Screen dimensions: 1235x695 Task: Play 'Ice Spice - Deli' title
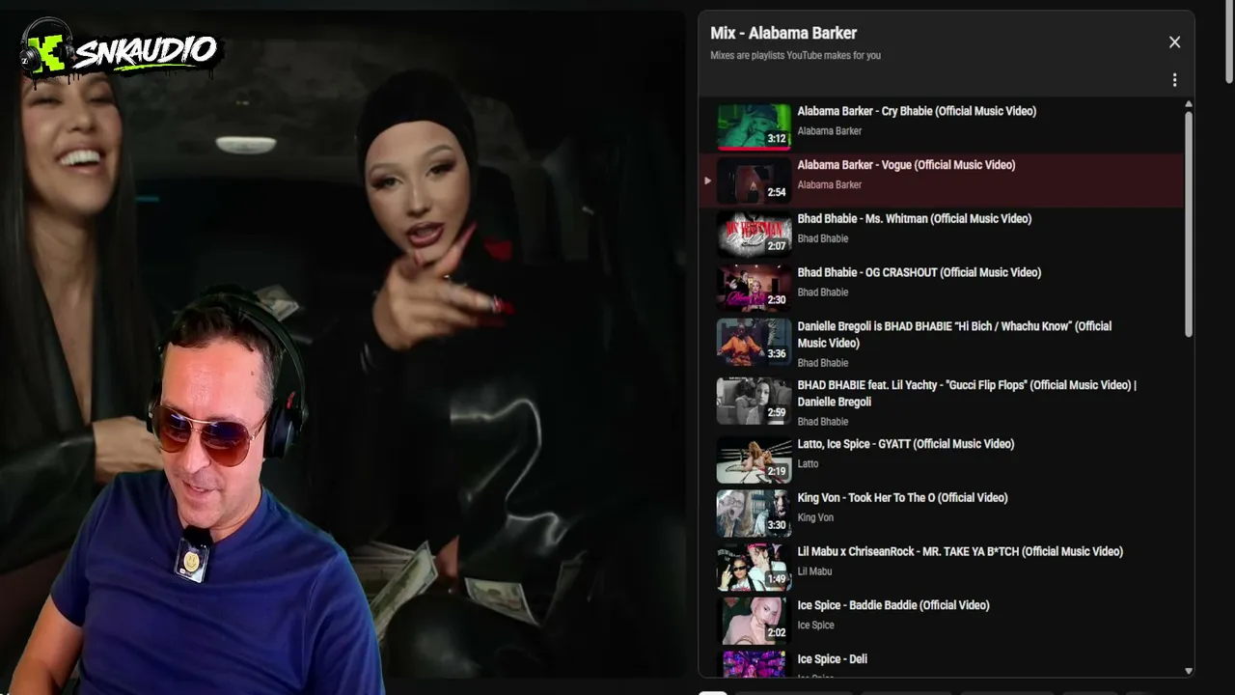pyautogui.click(x=832, y=659)
